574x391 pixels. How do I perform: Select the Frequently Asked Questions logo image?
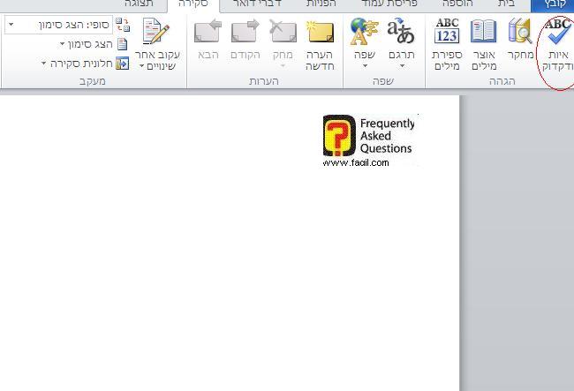coord(368,141)
